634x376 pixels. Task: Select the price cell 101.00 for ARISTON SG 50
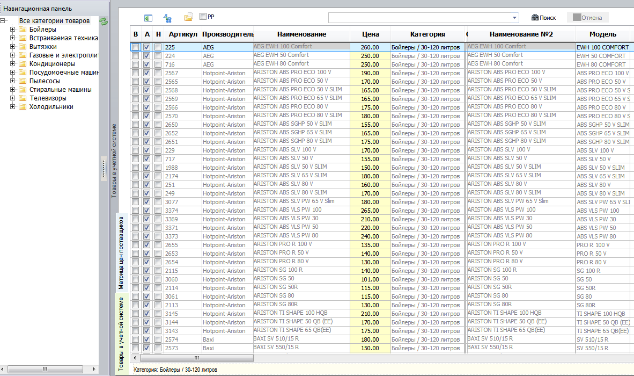coord(370,279)
